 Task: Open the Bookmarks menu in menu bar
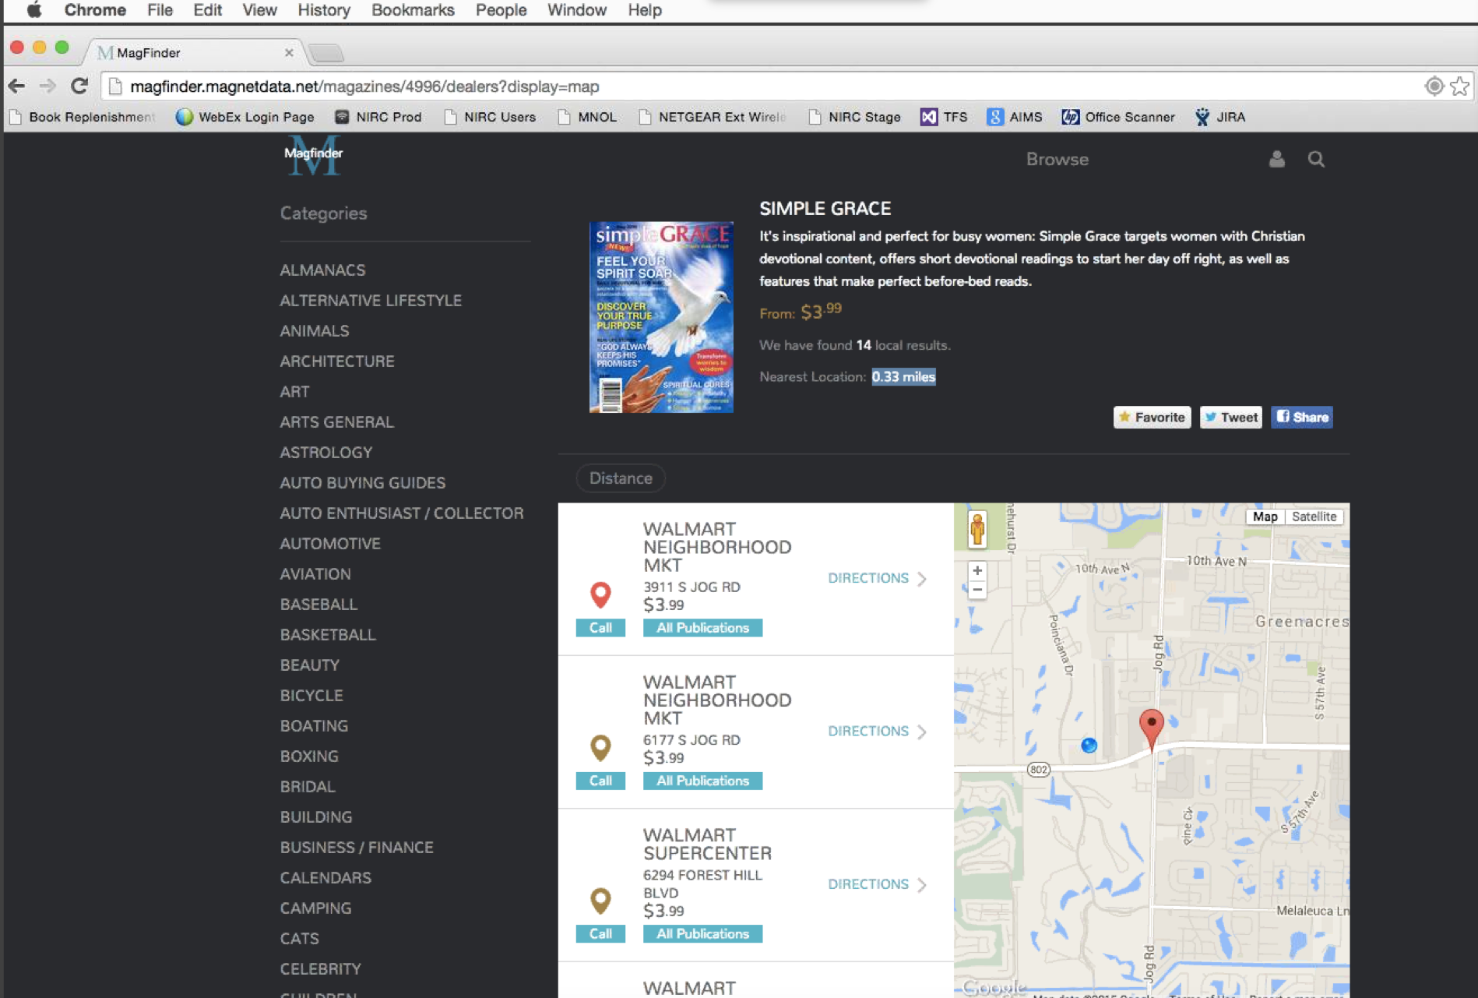tap(413, 10)
